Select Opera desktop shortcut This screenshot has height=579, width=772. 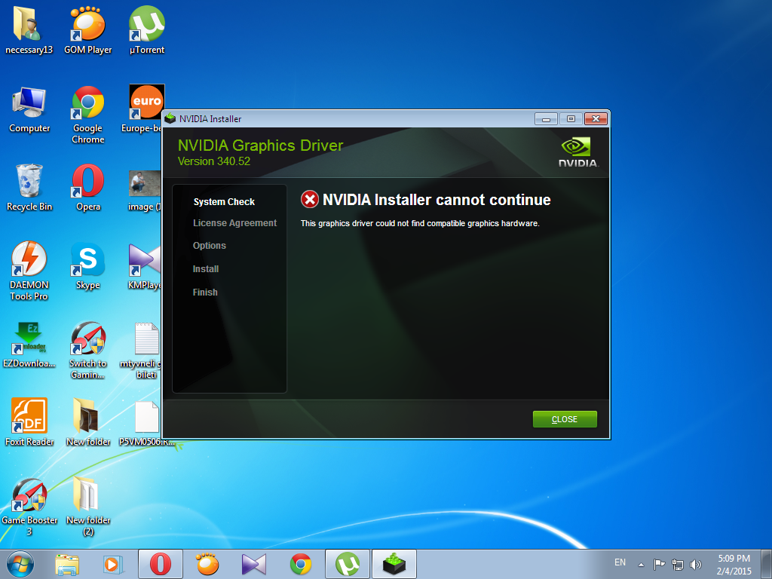click(88, 188)
